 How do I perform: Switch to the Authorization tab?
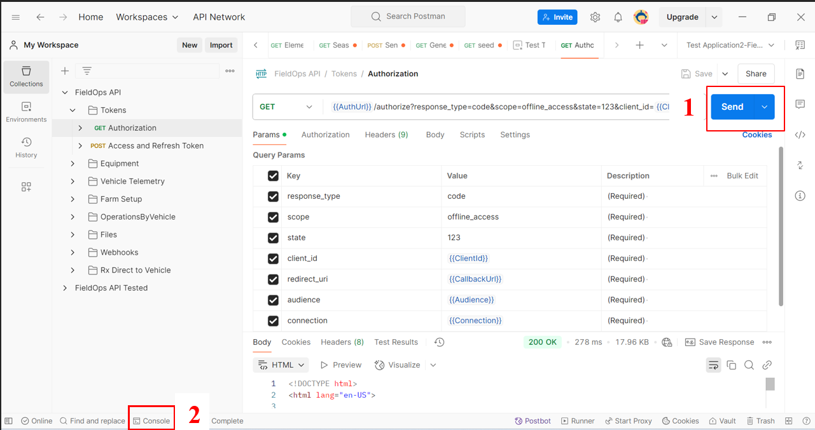(325, 135)
